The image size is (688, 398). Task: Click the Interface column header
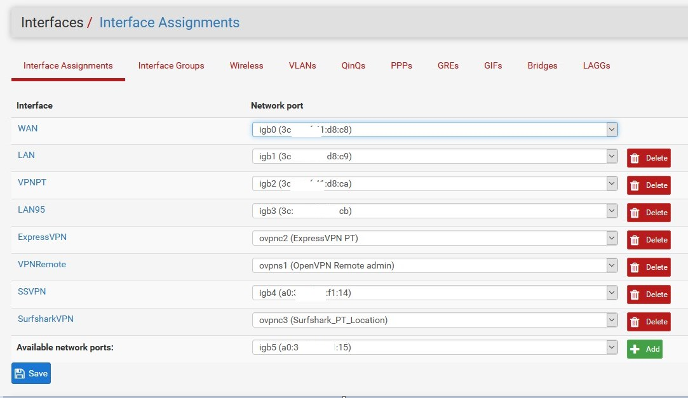(35, 105)
